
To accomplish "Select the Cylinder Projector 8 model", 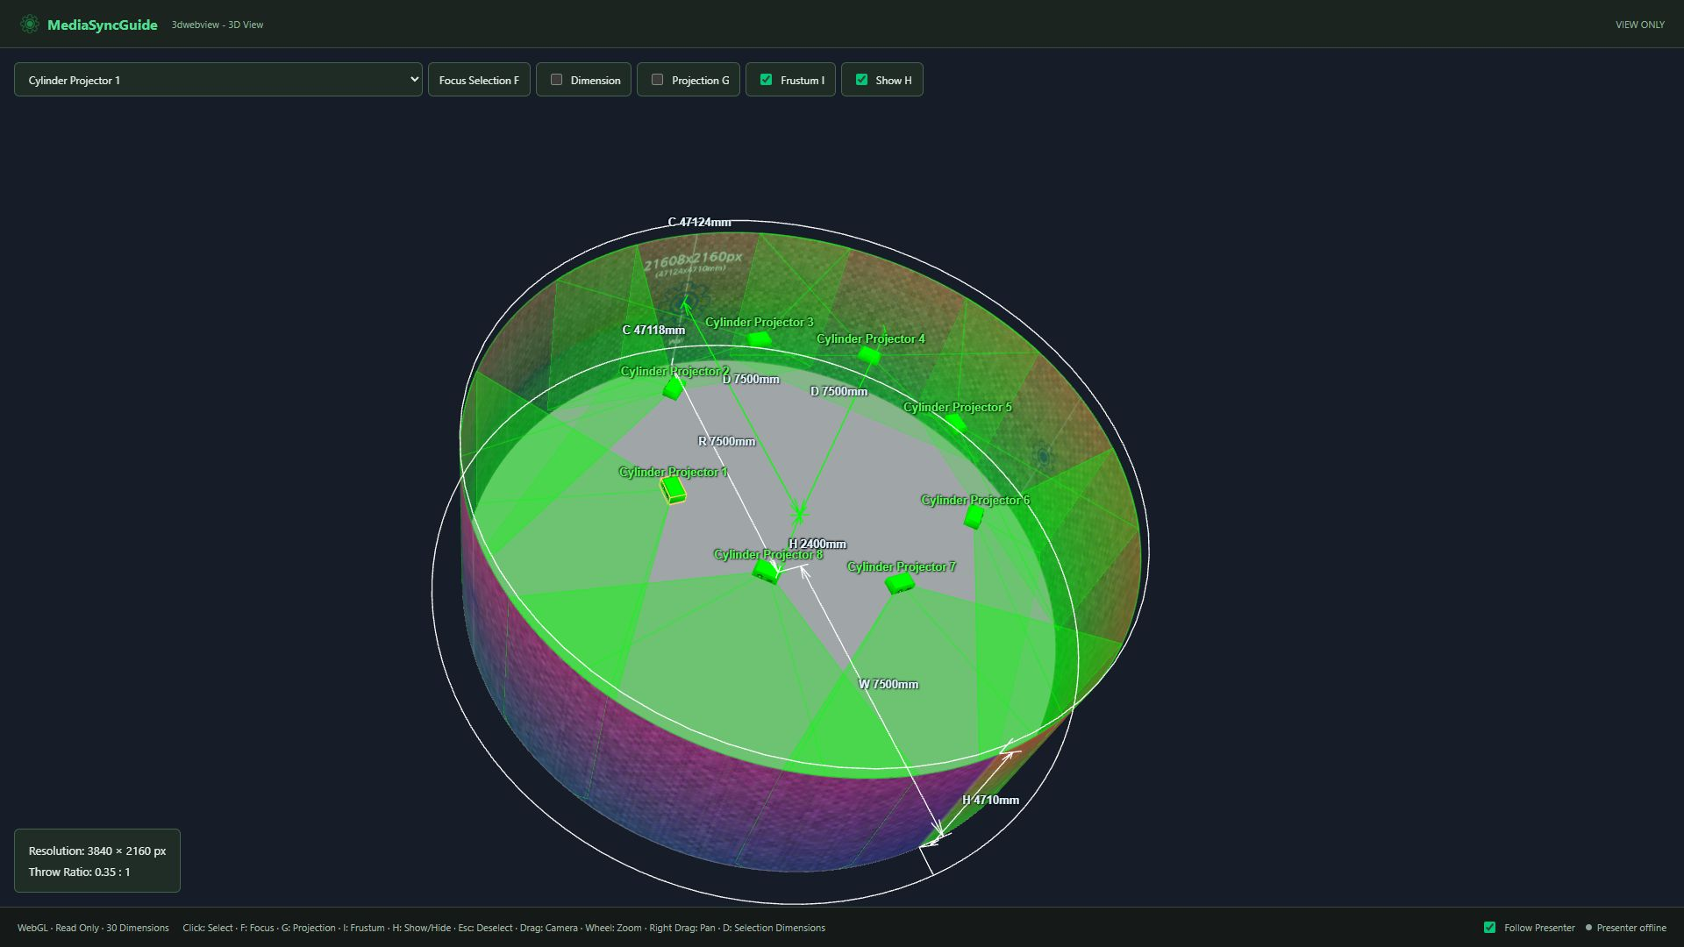I will pos(767,572).
